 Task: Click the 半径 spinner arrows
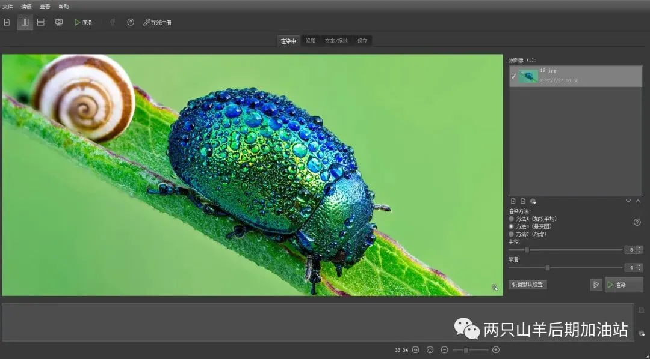pos(640,250)
